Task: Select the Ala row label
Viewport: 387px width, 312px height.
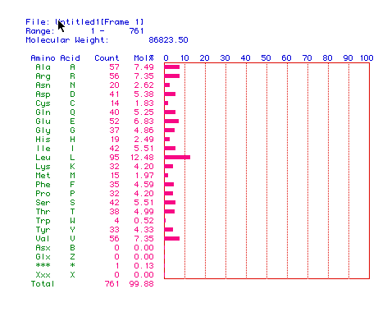Action: 43,67
